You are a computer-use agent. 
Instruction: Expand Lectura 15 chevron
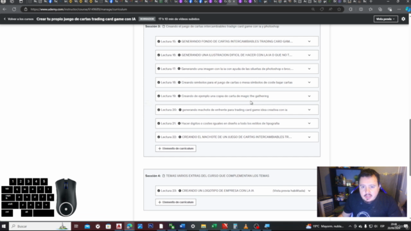310,41
